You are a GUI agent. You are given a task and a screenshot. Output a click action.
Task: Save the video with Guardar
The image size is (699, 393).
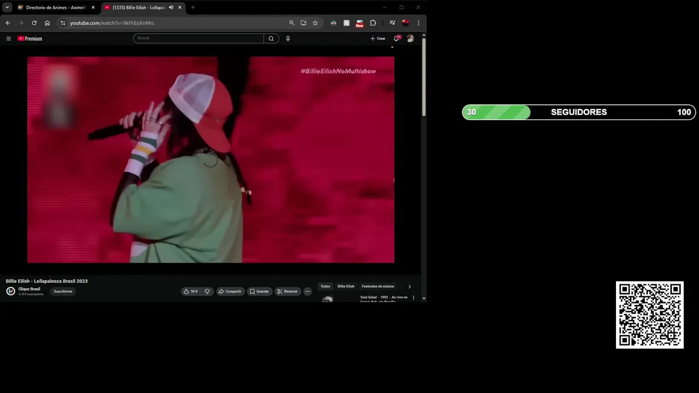pyautogui.click(x=259, y=291)
